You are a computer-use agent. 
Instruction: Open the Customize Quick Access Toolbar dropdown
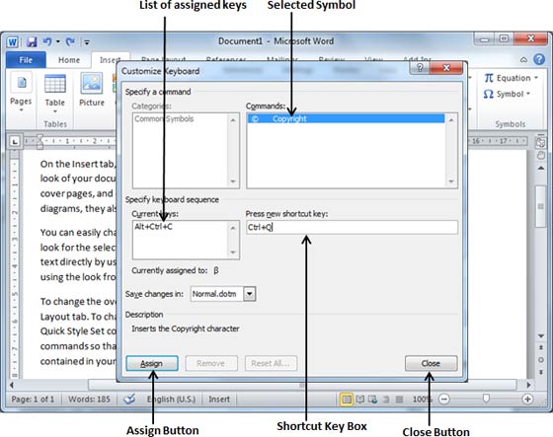tap(87, 42)
